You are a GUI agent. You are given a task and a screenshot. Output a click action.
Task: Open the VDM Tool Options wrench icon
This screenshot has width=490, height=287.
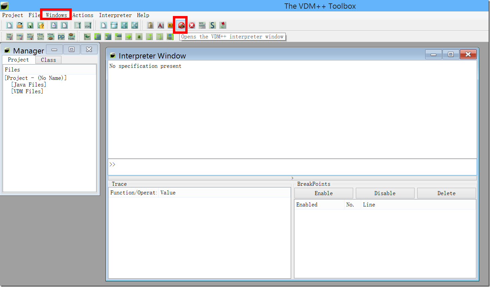coord(88,25)
